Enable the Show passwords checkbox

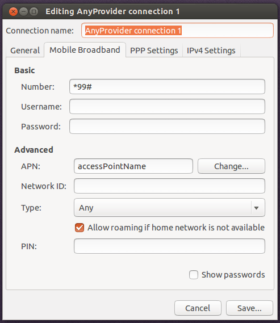click(194, 275)
